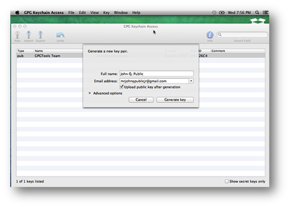Open the Apple menu
The width and height of the screenshot is (290, 208).
[17, 13]
